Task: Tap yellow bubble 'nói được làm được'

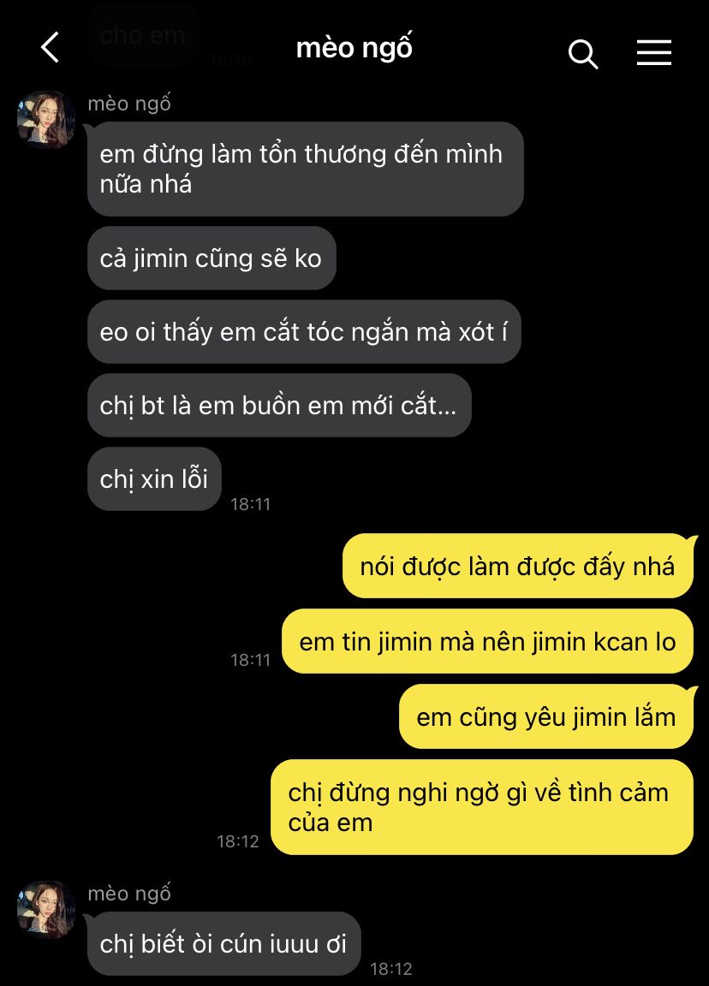Action: point(518,567)
